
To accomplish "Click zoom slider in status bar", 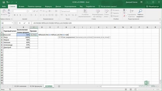I will (146, 89).
